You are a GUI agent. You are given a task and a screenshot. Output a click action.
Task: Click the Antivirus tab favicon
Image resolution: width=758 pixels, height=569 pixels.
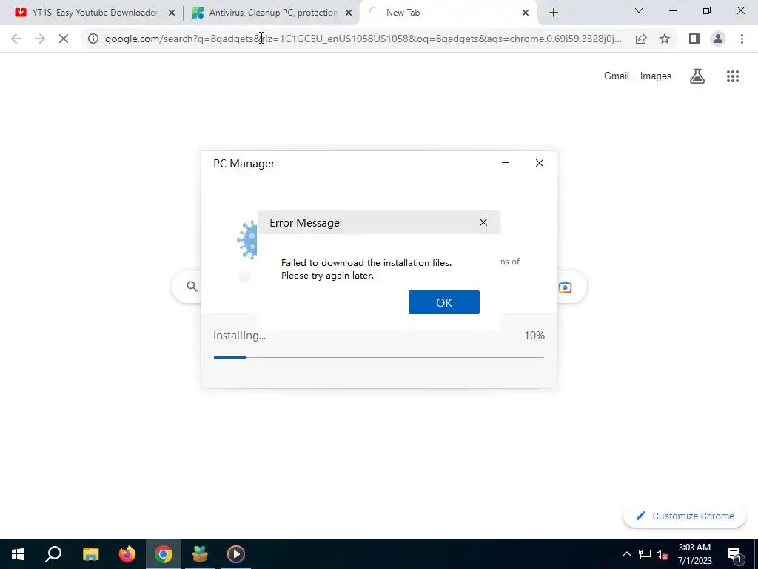pyautogui.click(x=197, y=13)
